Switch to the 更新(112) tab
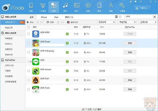This screenshot has width=158, height=111. (x=69, y=17)
